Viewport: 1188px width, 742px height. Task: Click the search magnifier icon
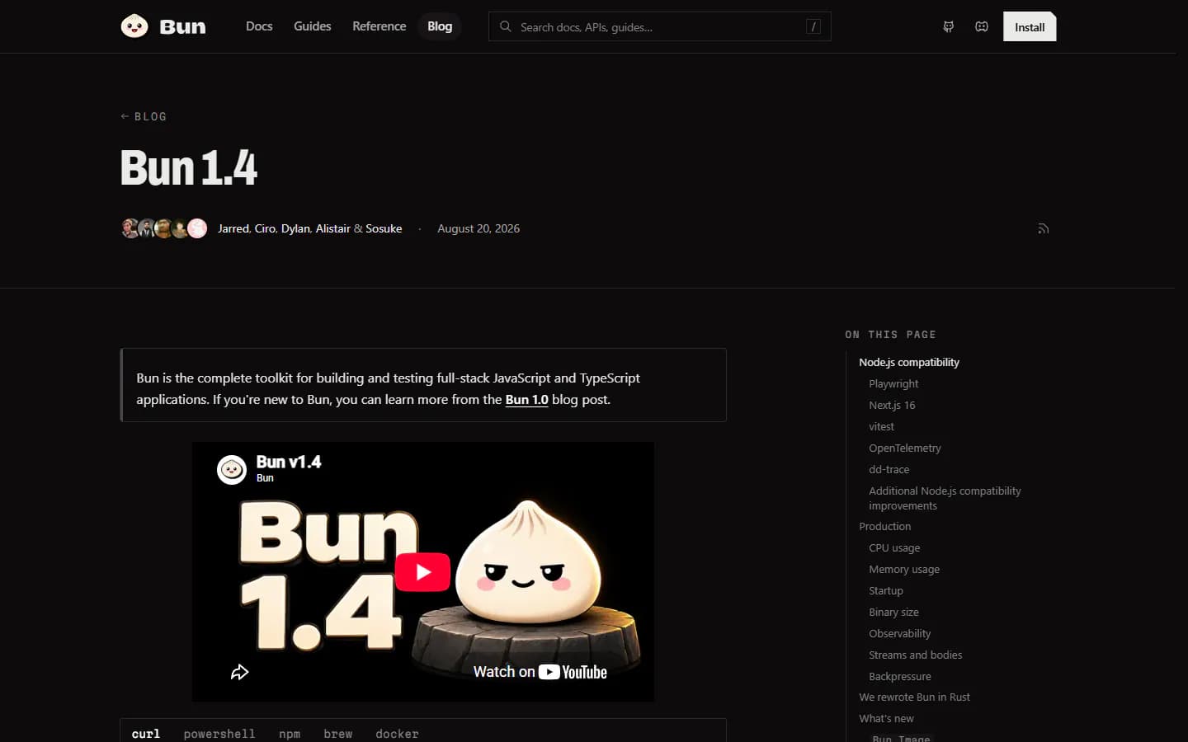point(506,26)
